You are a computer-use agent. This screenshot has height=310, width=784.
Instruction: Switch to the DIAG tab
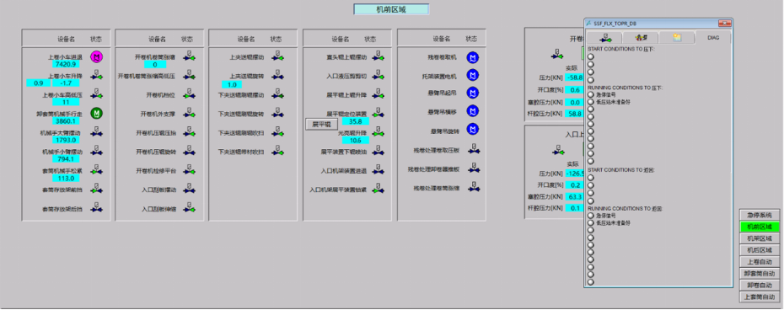tap(712, 38)
